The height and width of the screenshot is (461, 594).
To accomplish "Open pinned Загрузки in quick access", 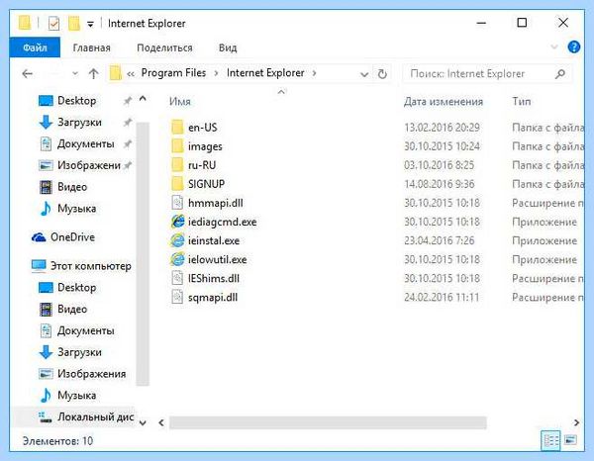I will tap(79, 123).
